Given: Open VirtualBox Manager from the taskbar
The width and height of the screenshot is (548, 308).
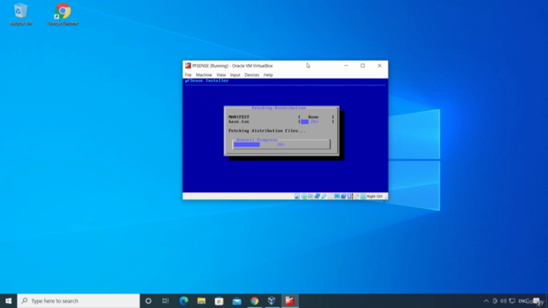Looking at the screenshot, I should tap(272, 300).
